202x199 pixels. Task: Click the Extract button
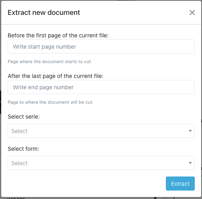(180, 183)
